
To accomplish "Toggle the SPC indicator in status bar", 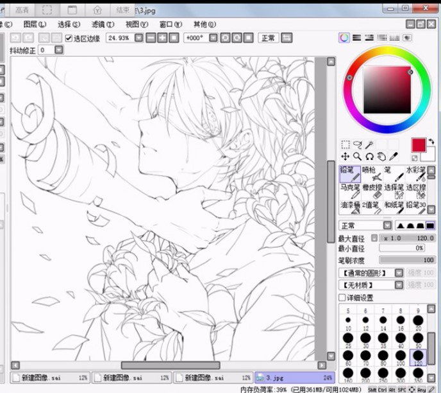I will click(x=402, y=390).
